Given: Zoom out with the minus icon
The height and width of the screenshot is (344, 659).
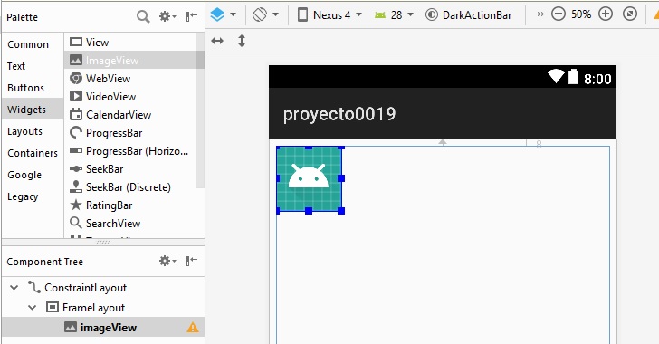Looking at the screenshot, I should [x=559, y=14].
